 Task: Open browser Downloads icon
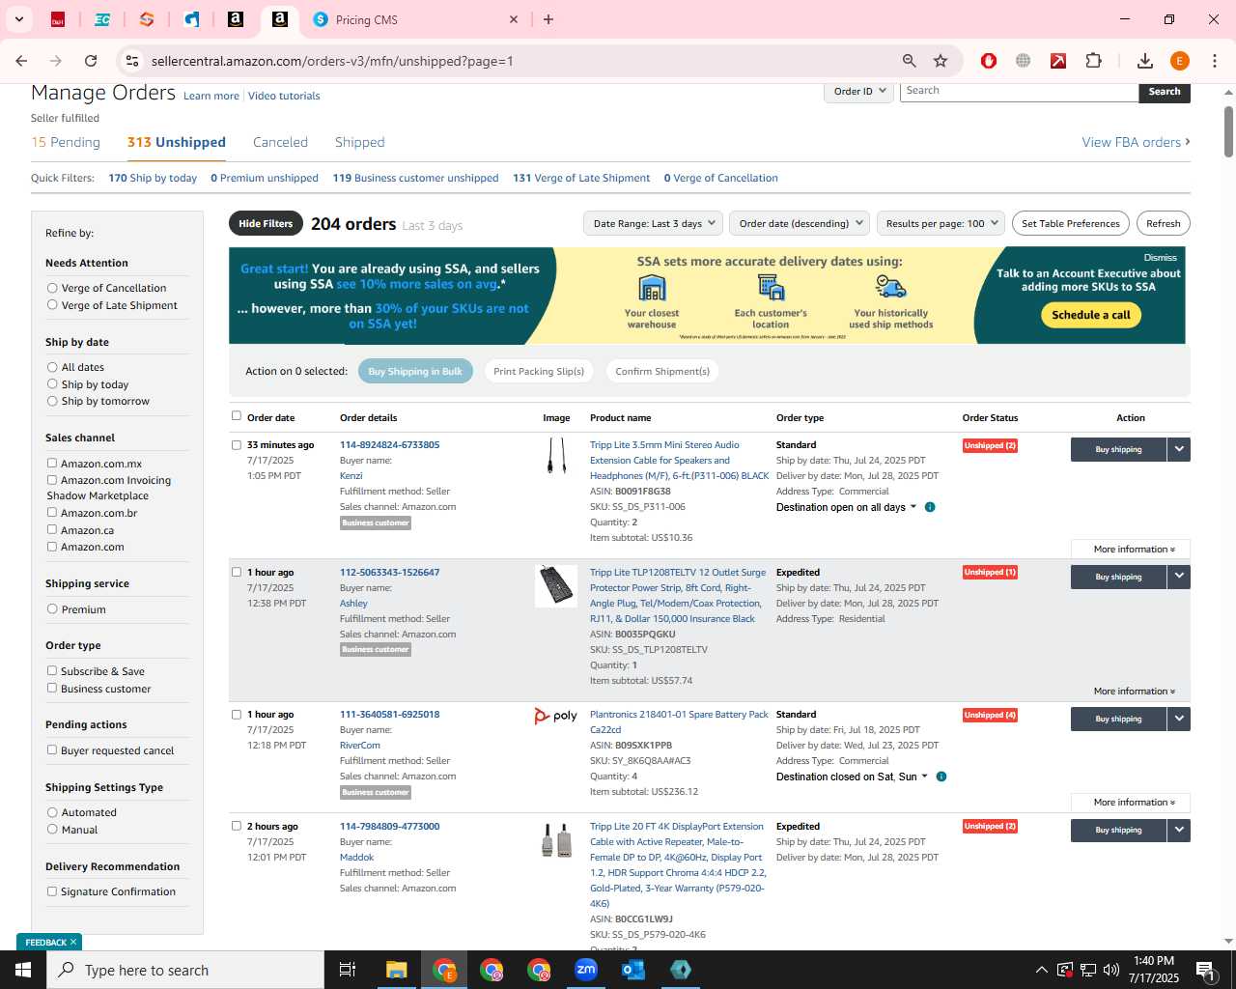point(1144,61)
